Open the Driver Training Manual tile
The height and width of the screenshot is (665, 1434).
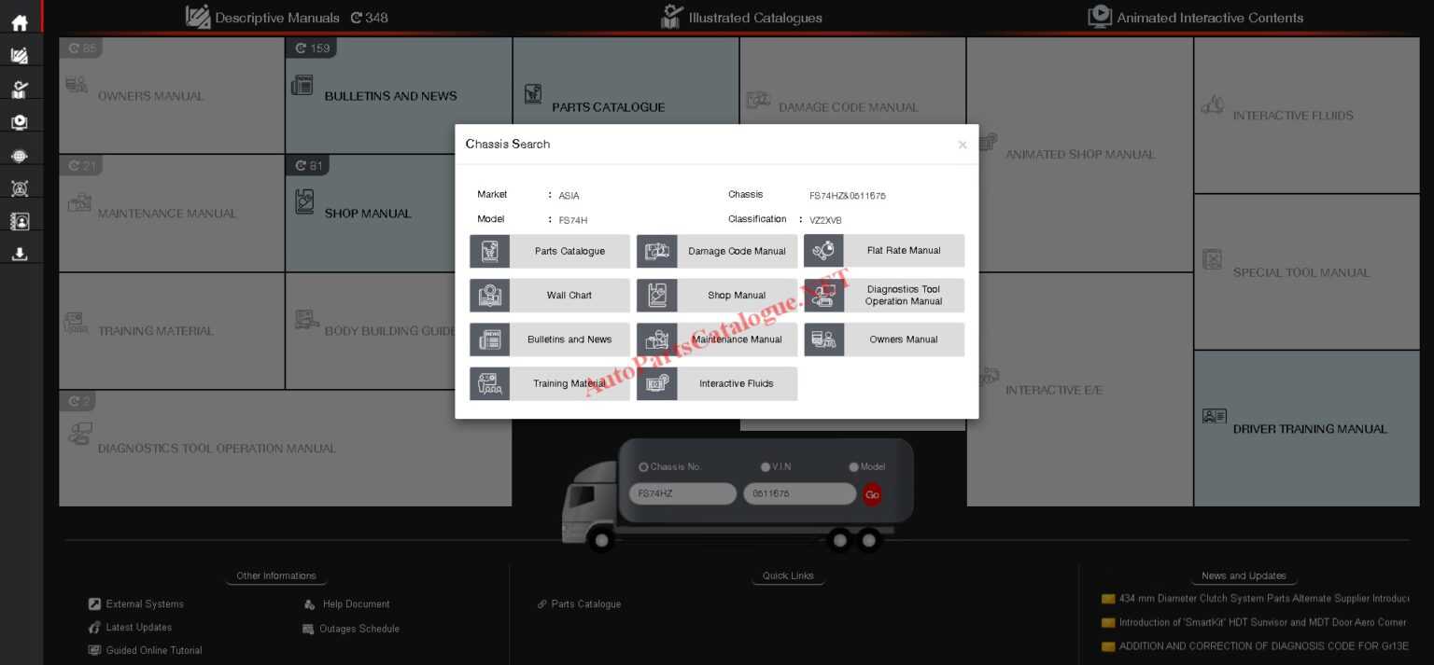pyautogui.click(x=1307, y=428)
